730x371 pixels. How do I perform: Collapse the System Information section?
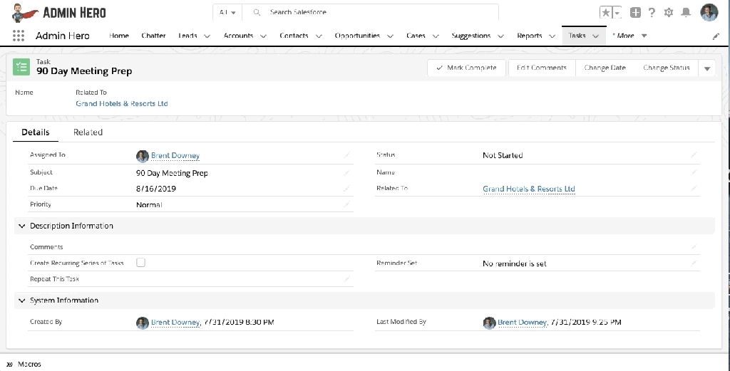coord(21,301)
